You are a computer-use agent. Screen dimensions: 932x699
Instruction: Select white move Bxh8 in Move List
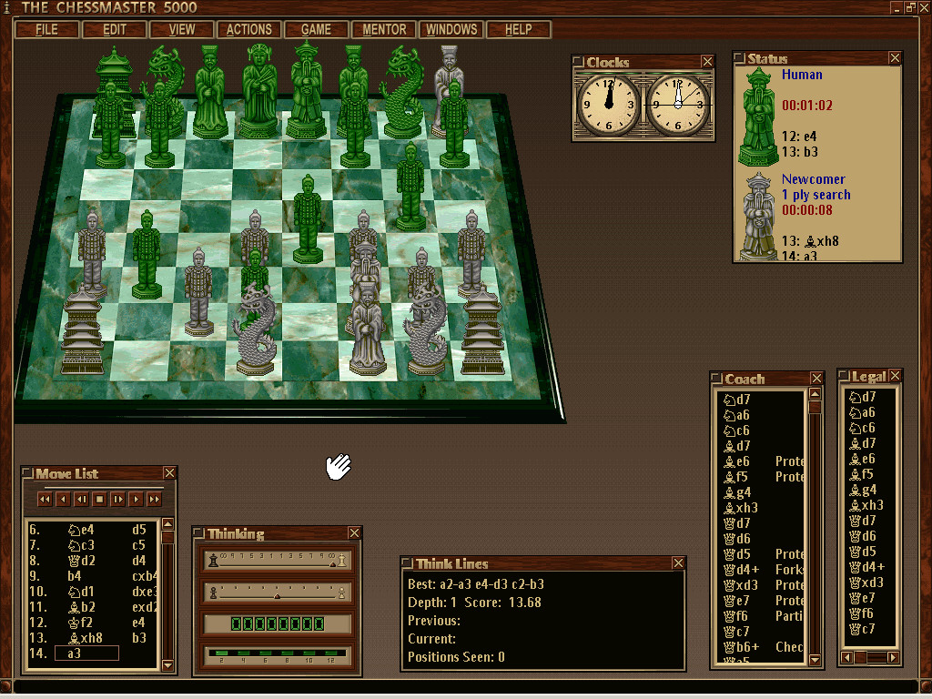pos(85,638)
